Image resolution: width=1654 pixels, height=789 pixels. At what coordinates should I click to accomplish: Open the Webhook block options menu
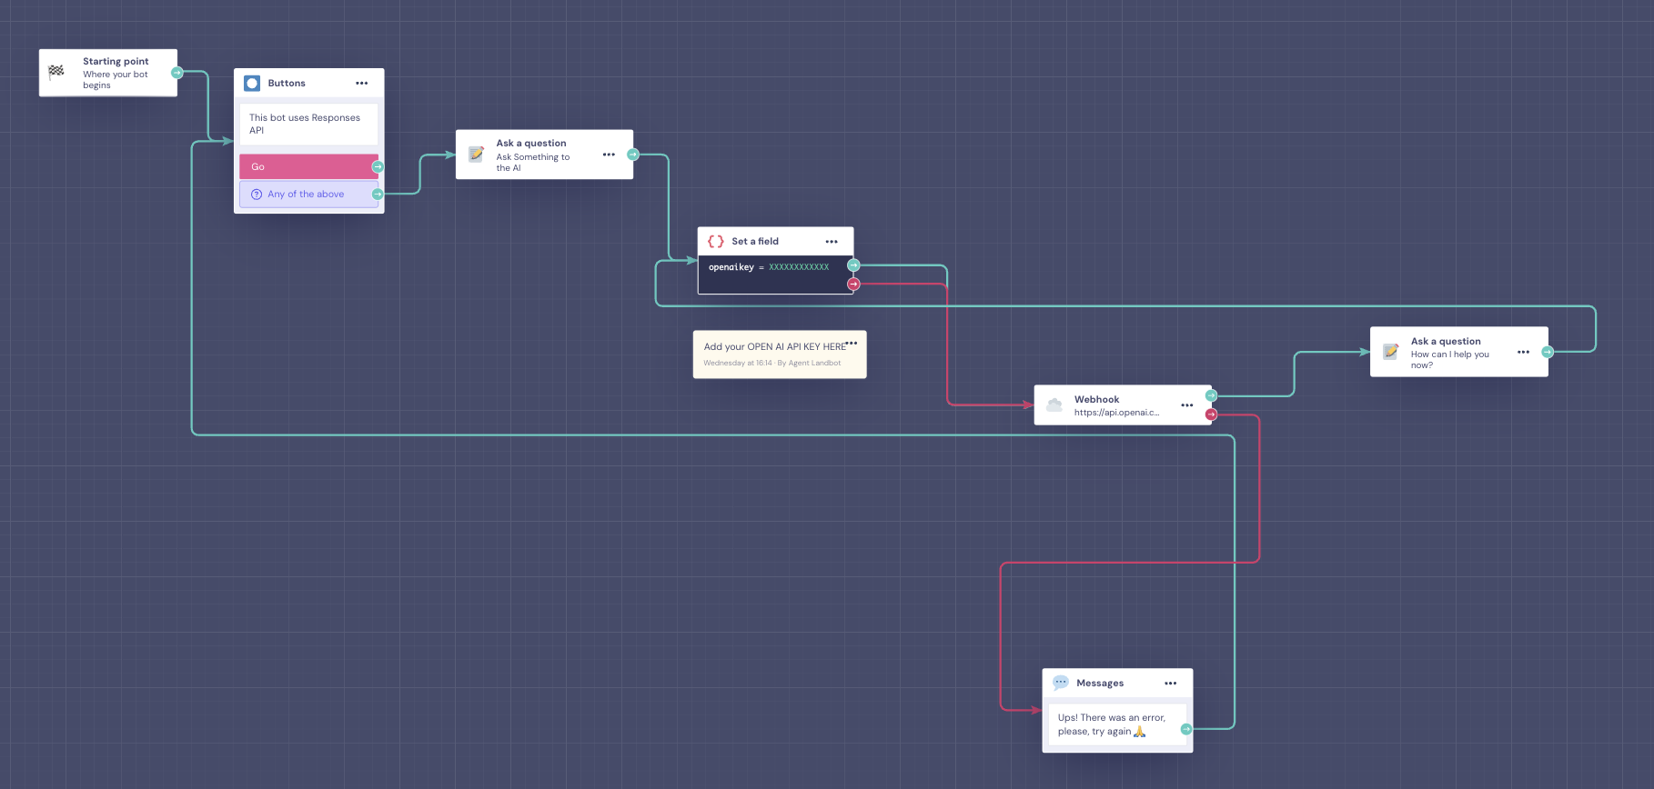tap(1187, 405)
